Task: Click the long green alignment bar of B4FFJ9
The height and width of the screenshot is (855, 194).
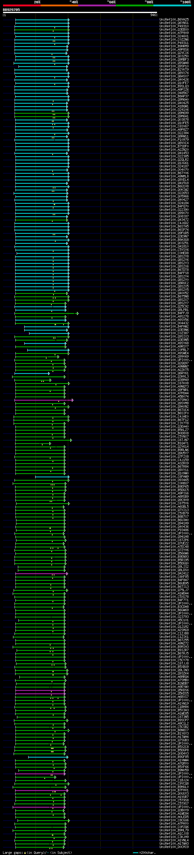Action: pos(46,313)
